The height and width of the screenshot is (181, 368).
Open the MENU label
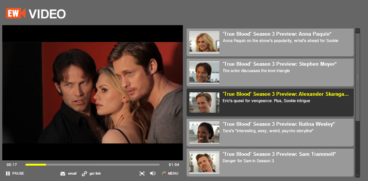point(173,173)
